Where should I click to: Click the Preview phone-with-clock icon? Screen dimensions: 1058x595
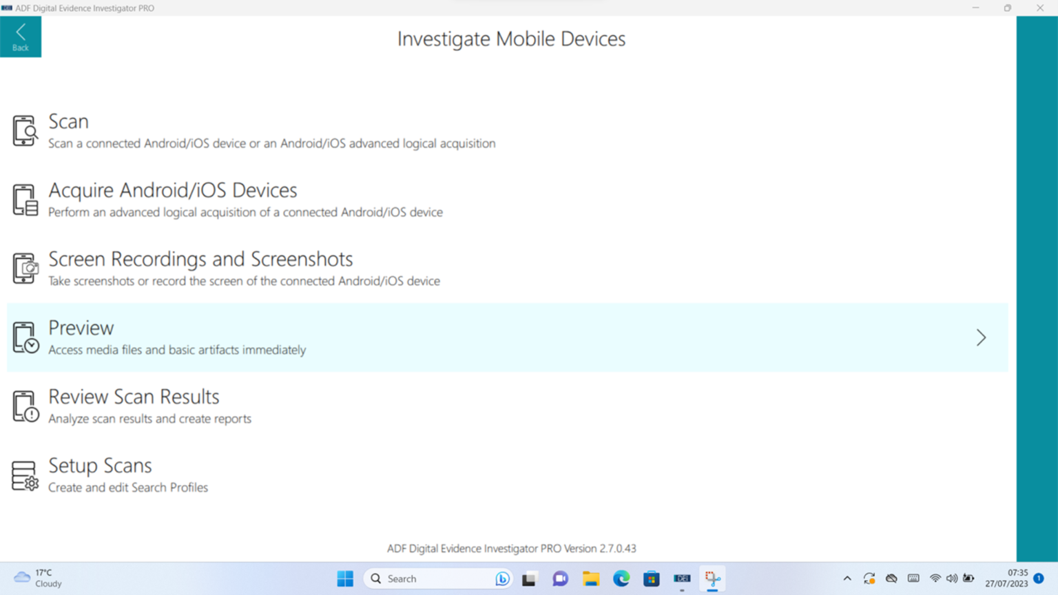coord(25,337)
